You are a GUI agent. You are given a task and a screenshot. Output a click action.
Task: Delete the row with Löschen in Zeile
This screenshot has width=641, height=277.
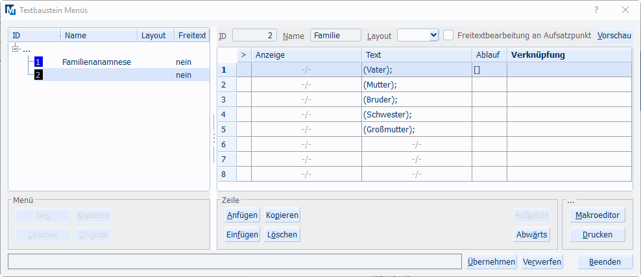pyautogui.click(x=282, y=235)
